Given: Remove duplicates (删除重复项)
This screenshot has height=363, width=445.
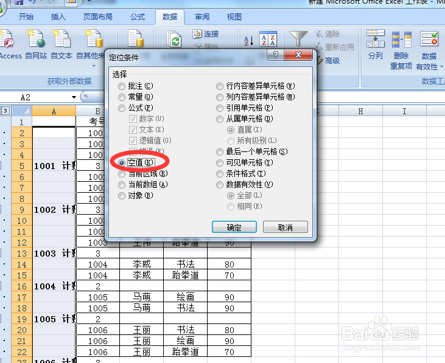Looking at the screenshot, I should (401, 50).
